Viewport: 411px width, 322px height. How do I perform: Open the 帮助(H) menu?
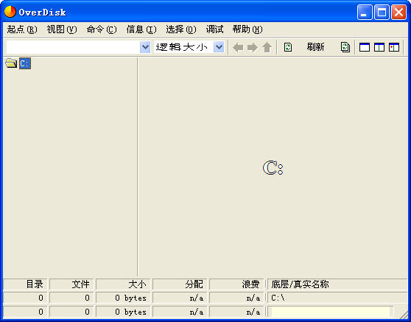point(247,29)
